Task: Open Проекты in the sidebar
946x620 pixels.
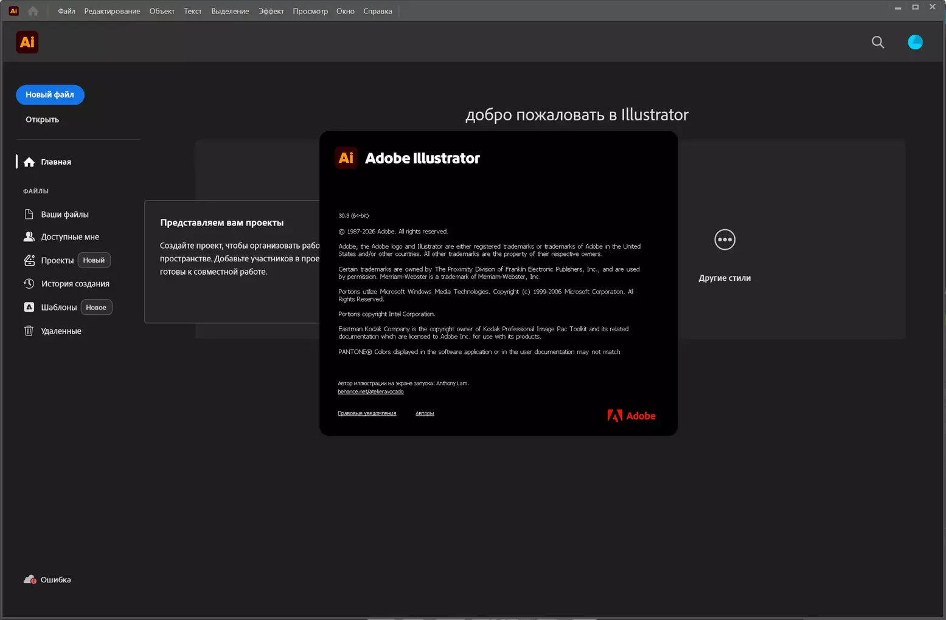Action: [x=57, y=260]
